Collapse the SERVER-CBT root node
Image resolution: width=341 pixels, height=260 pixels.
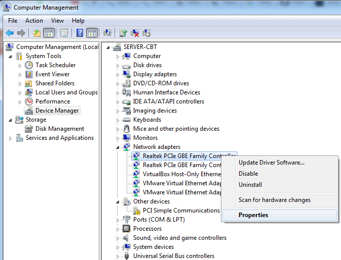tap(108, 47)
